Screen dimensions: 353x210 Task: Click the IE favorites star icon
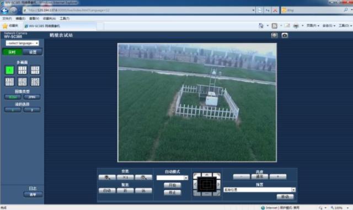pyautogui.click(x=5, y=26)
